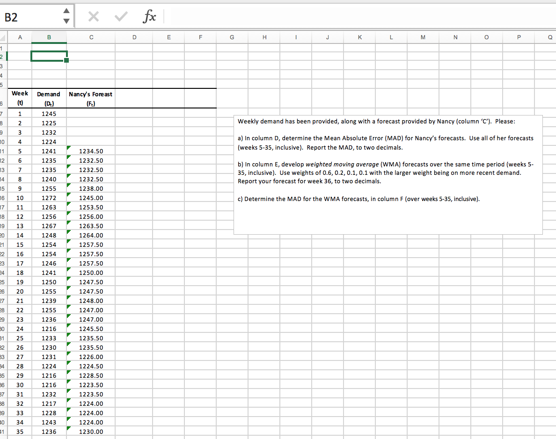Screen dimensions: 556x439
Task: Select column H header
Action: [x=264, y=37]
